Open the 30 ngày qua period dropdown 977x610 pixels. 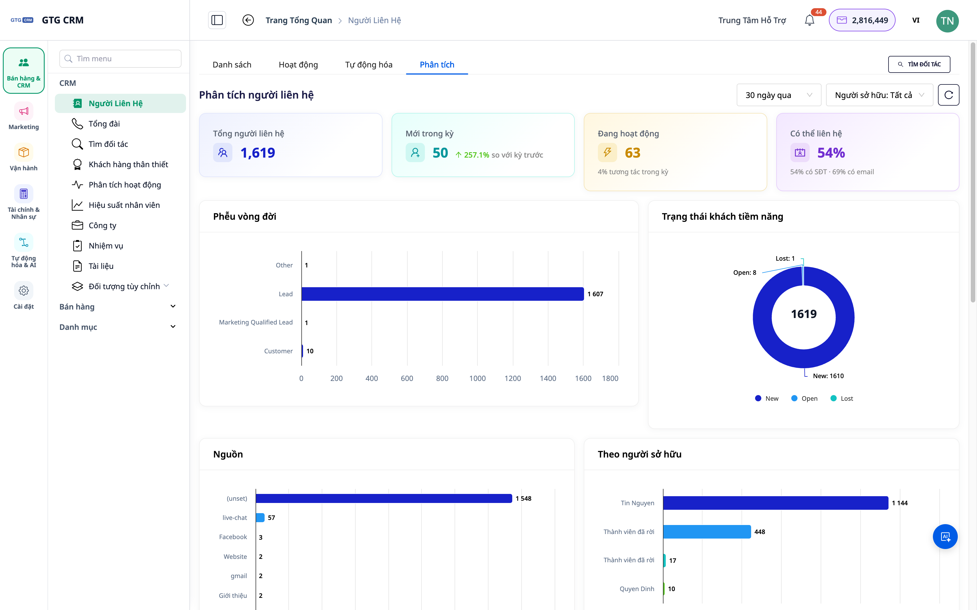click(779, 95)
